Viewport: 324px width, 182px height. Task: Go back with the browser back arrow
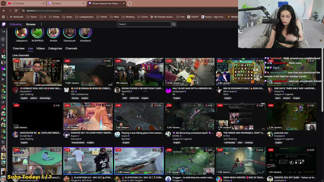4,11
